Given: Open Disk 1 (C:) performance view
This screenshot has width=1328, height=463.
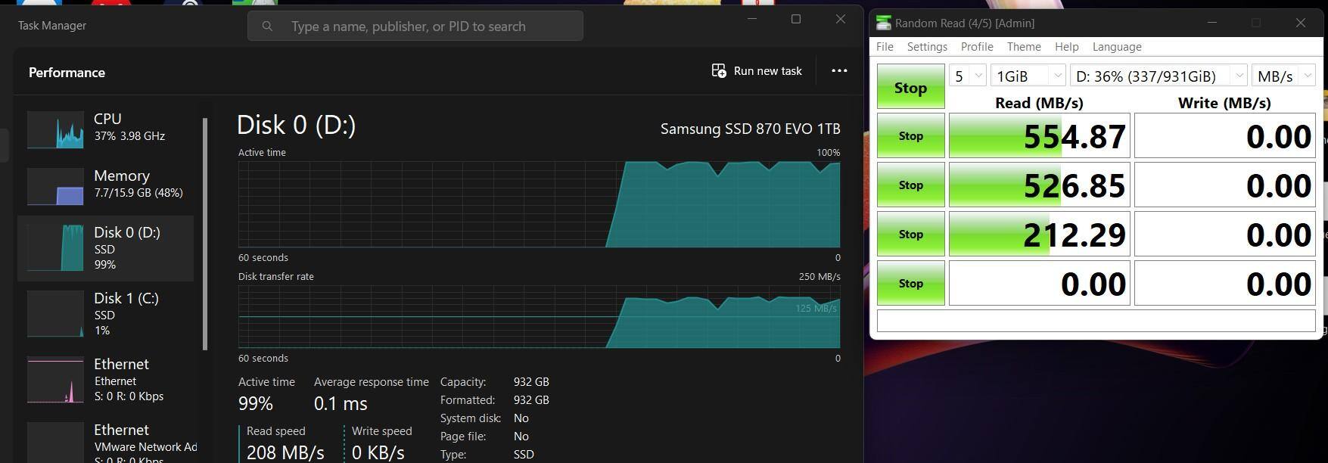Looking at the screenshot, I should (106, 314).
